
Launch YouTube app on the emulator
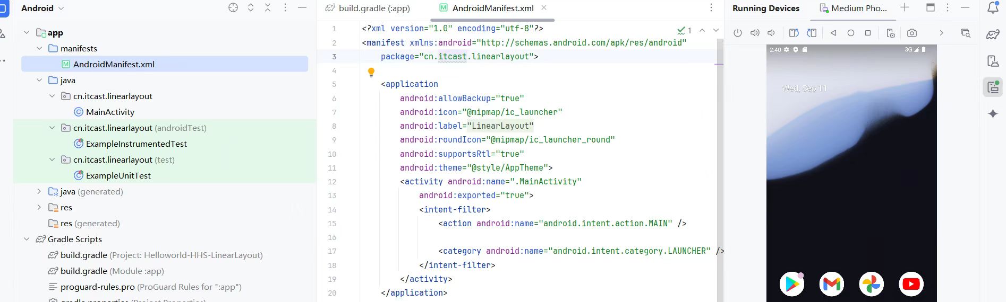coord(911,284)
